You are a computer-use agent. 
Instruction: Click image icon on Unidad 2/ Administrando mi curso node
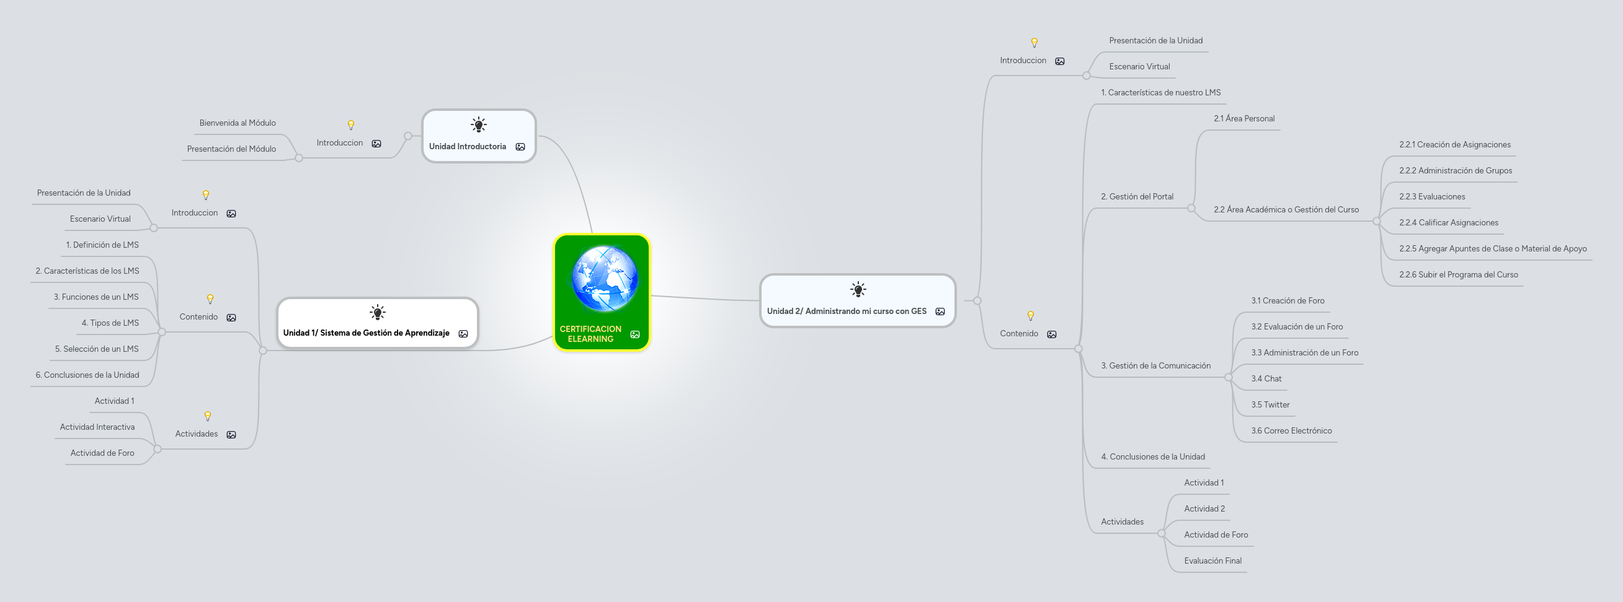click(940, 311)
